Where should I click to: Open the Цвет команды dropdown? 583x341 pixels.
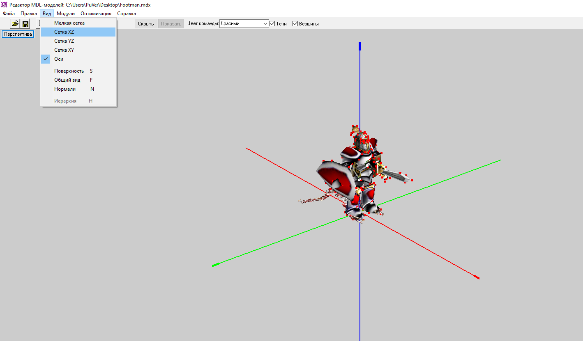[x=244, y=24]
